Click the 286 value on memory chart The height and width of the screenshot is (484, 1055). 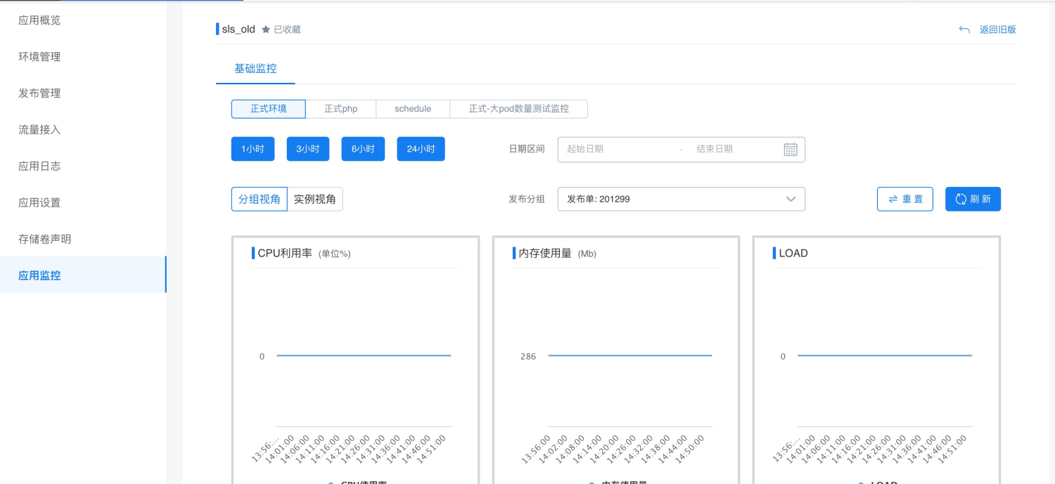pyautogui.click(x=528, y=356)
